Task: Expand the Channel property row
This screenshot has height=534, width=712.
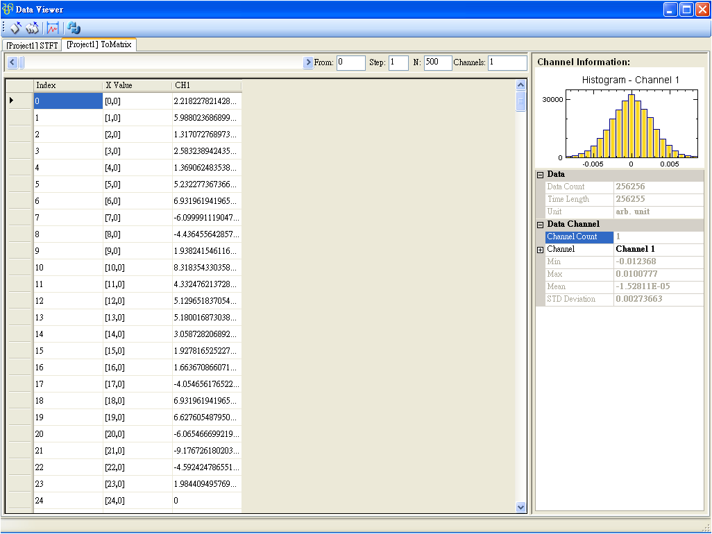Action: coord(541,250)
